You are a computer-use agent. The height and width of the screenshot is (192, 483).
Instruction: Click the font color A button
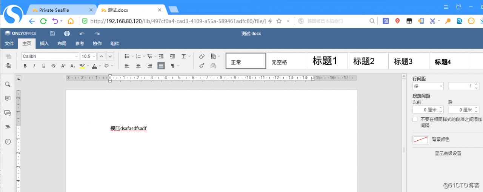click(x=94, y=66)
